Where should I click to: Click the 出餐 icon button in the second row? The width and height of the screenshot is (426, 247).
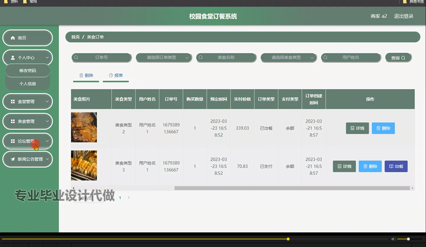391,166
